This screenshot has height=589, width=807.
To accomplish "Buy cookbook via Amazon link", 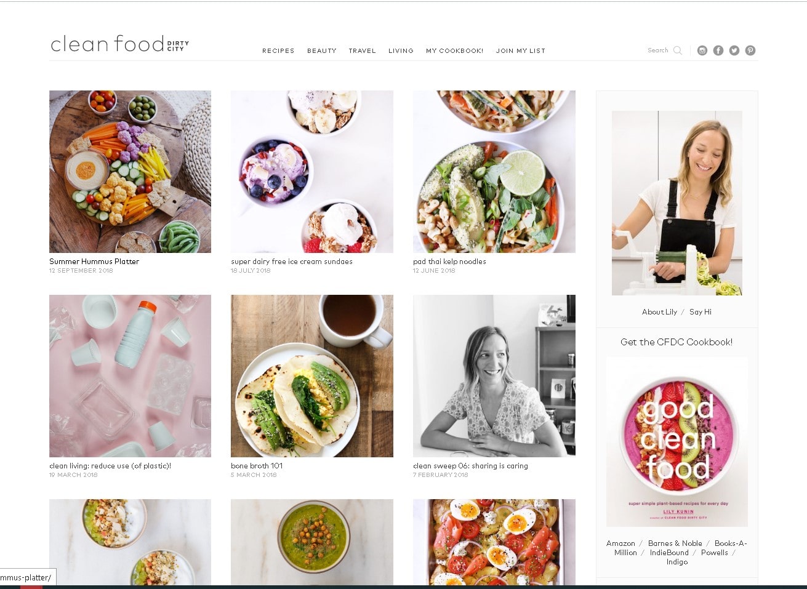I will 620,543.
